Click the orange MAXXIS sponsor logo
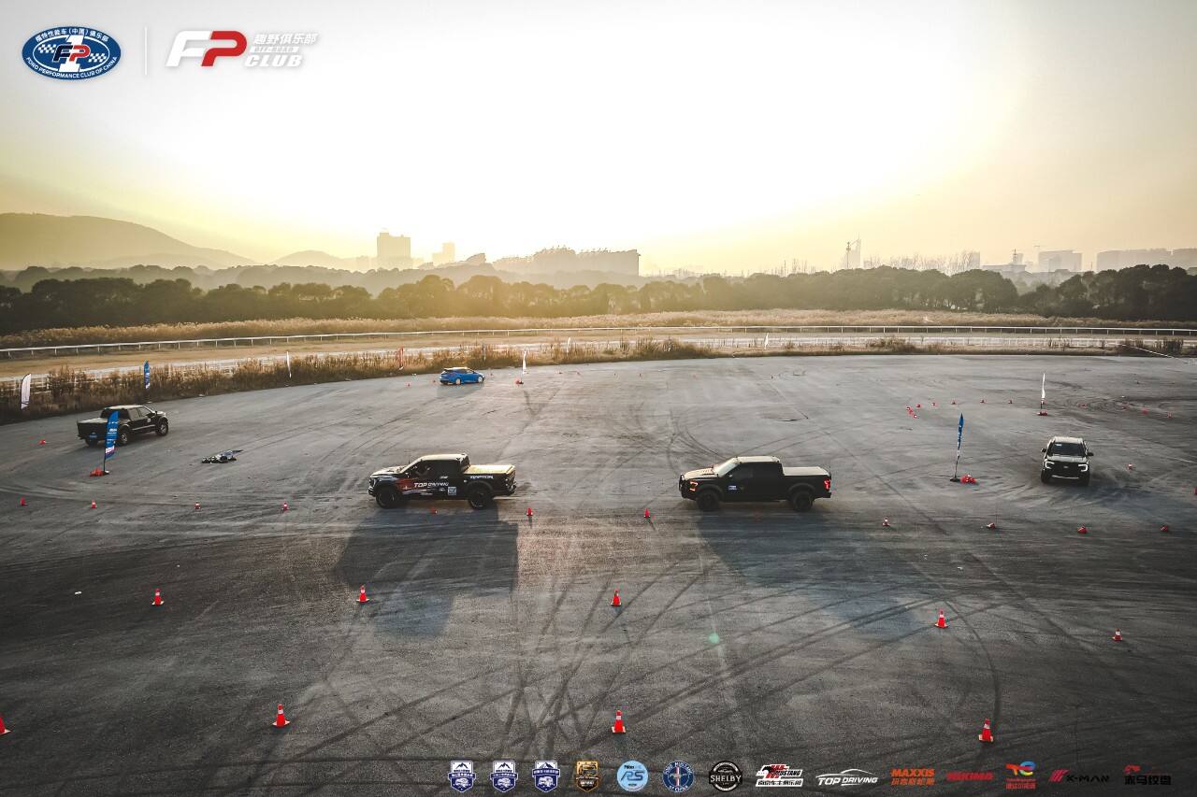This screenshot has width=1197, height=797. pyautogui.click(x=912, y=776)
